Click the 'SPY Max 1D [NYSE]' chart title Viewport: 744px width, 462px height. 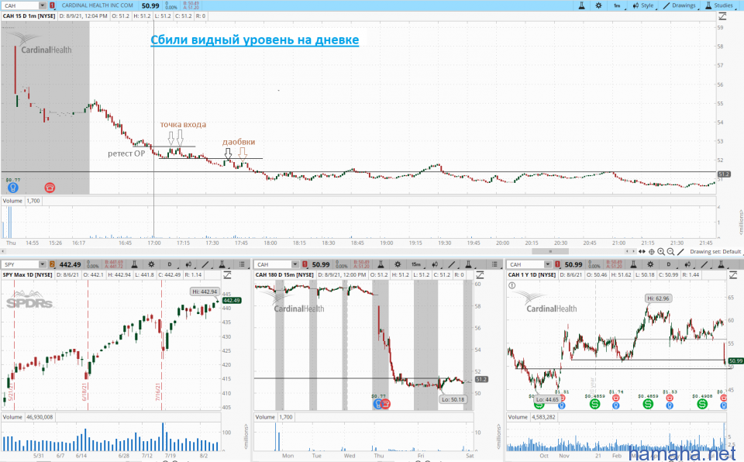(x=28, y=275)
